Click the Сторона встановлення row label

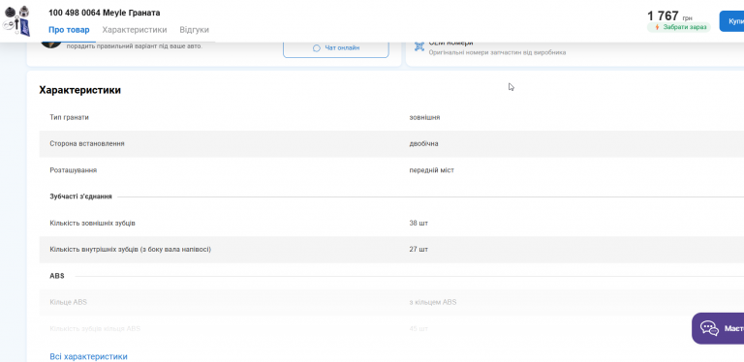(87, 143)
